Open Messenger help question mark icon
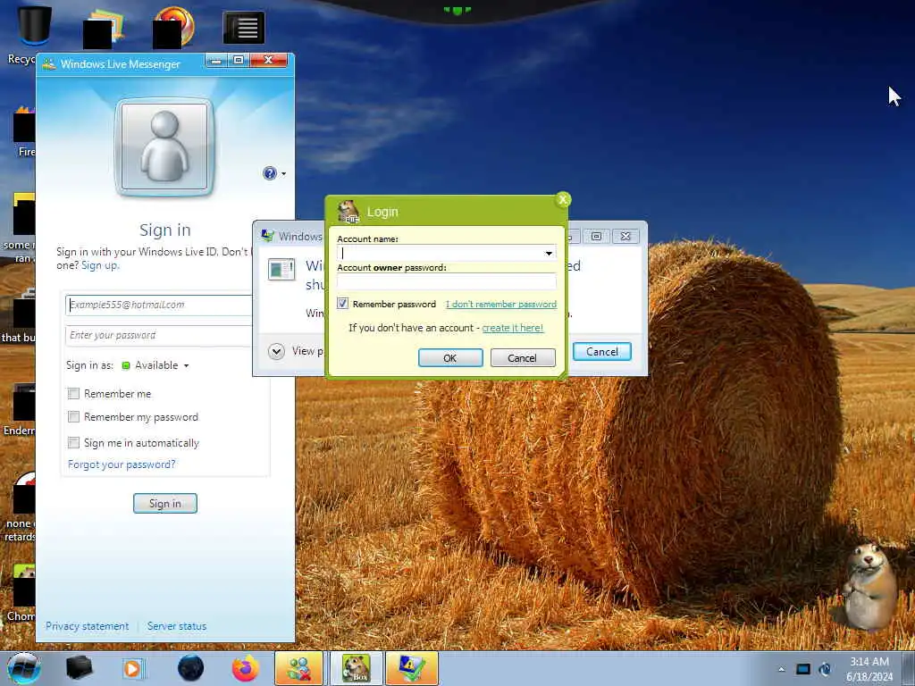The height and width of the screenshot is (686, 915). 270,173
